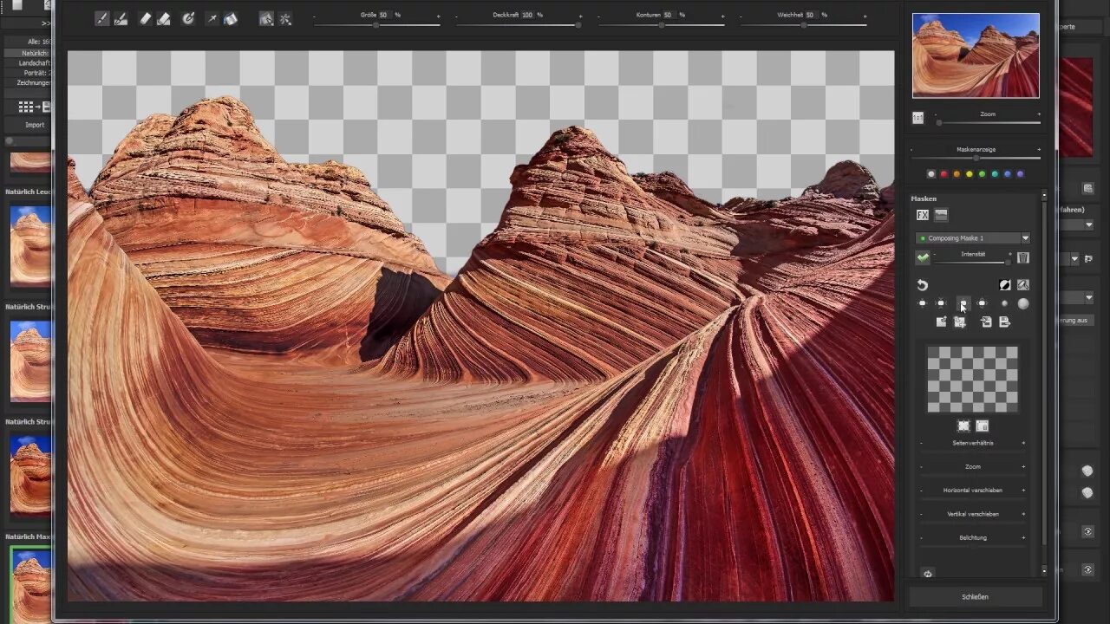
Task: Click the navigator preview thumbnail
Action: (x=976, y=55)
